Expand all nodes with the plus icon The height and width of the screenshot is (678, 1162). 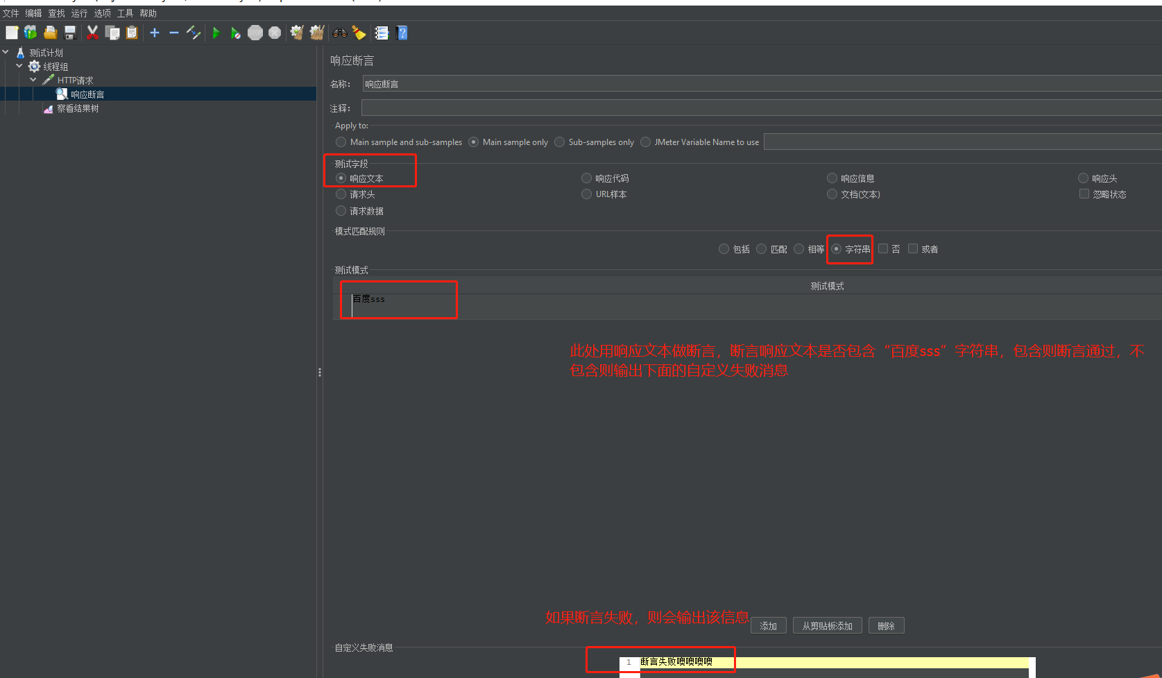tap(155, 33)
